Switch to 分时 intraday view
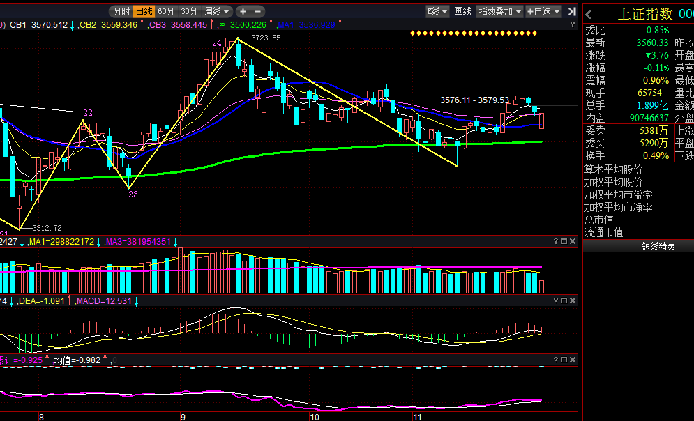 (122, 11)
